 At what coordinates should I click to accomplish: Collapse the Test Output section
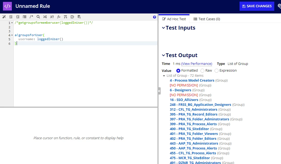pos(163,55)
